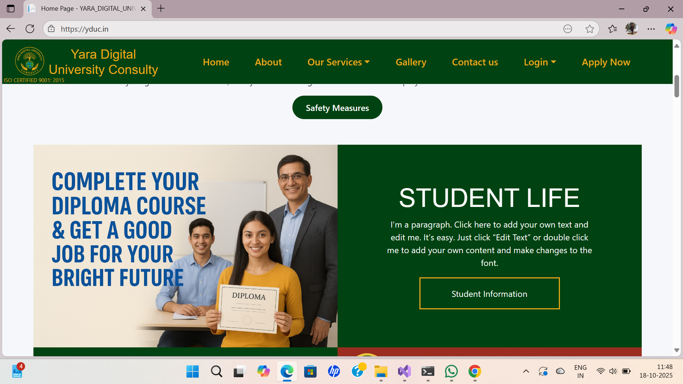Open tab actions menu icon
683x384 pixels.
(11, 9)
